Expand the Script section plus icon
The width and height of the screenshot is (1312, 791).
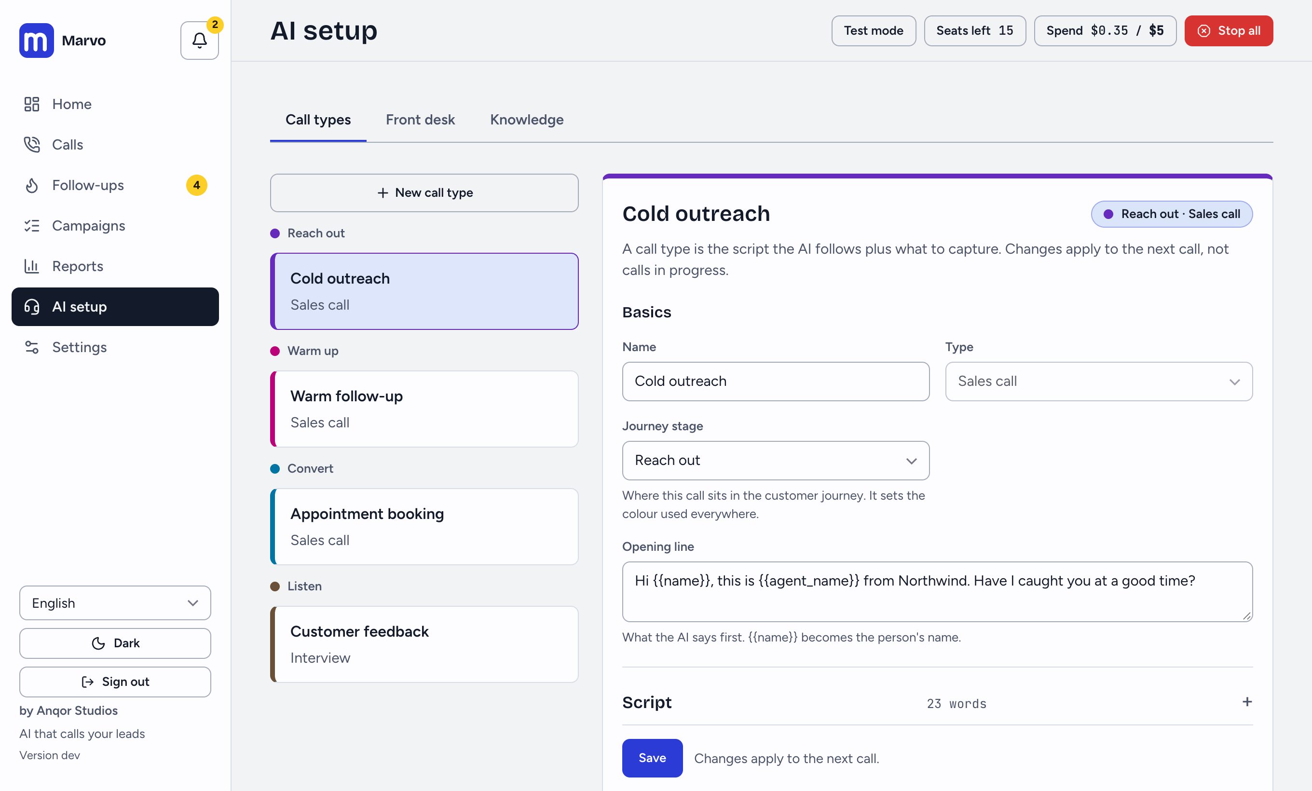click(1246, 702)
